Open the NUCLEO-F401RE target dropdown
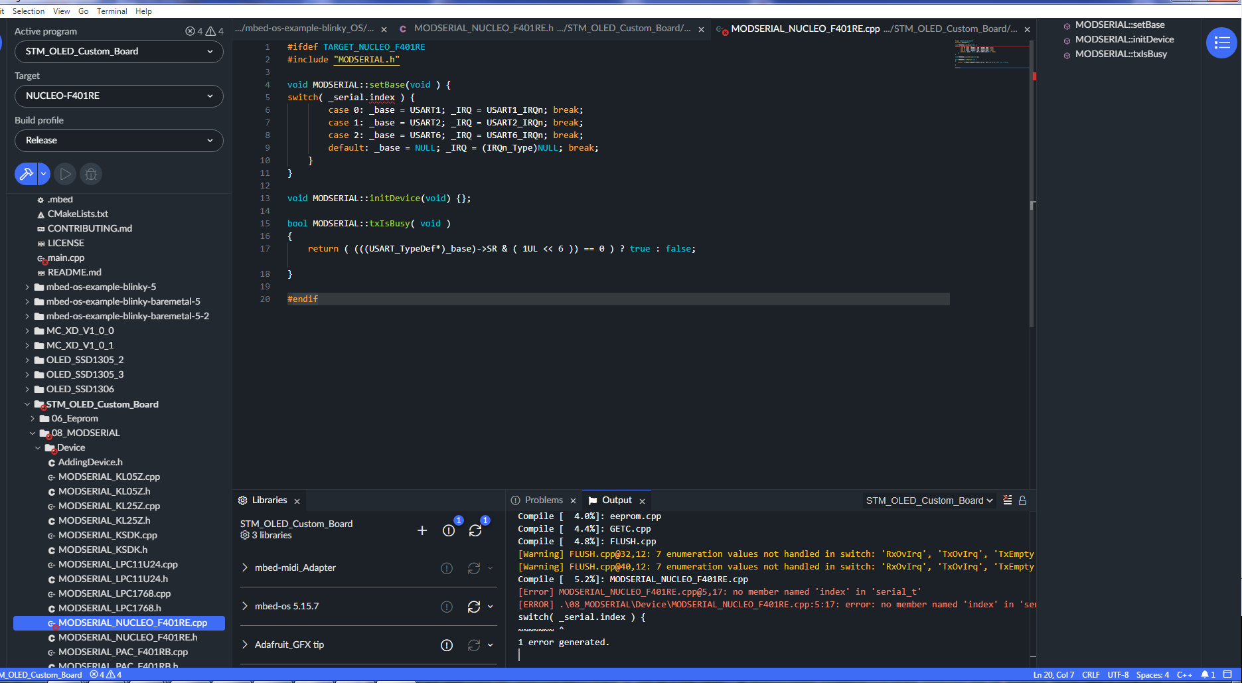The image size is (1242, 683). pyautogui.click(x=119, y=96)
